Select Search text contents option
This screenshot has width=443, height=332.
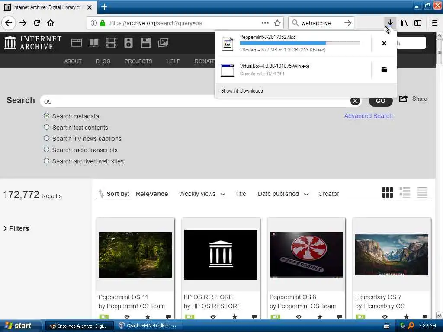coord(47,127)
